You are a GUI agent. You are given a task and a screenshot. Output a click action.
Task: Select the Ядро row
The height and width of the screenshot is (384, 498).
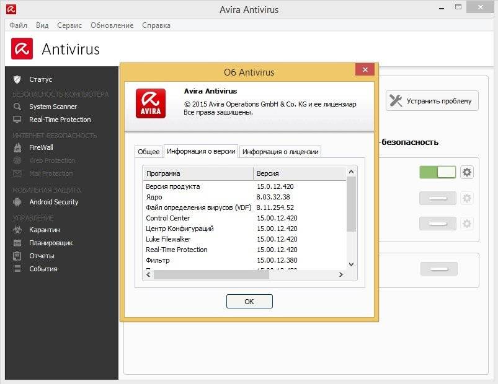244,197
